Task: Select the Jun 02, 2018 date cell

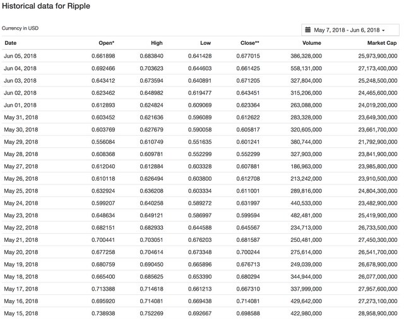Action: pyautogui.click(x=20, y=93)
